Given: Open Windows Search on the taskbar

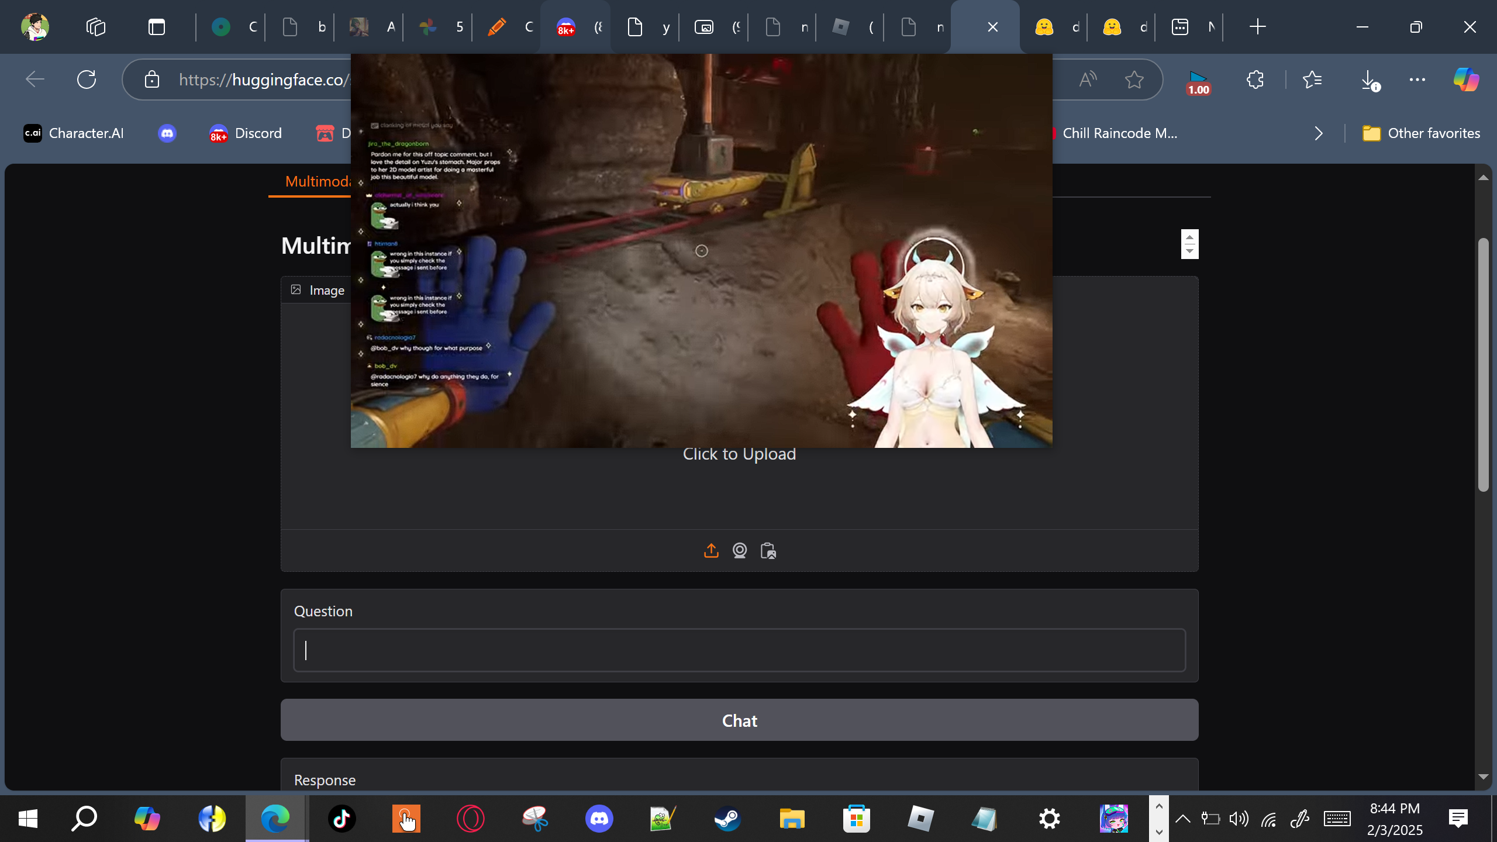Looking at the screenshot, I should (84, 819).
